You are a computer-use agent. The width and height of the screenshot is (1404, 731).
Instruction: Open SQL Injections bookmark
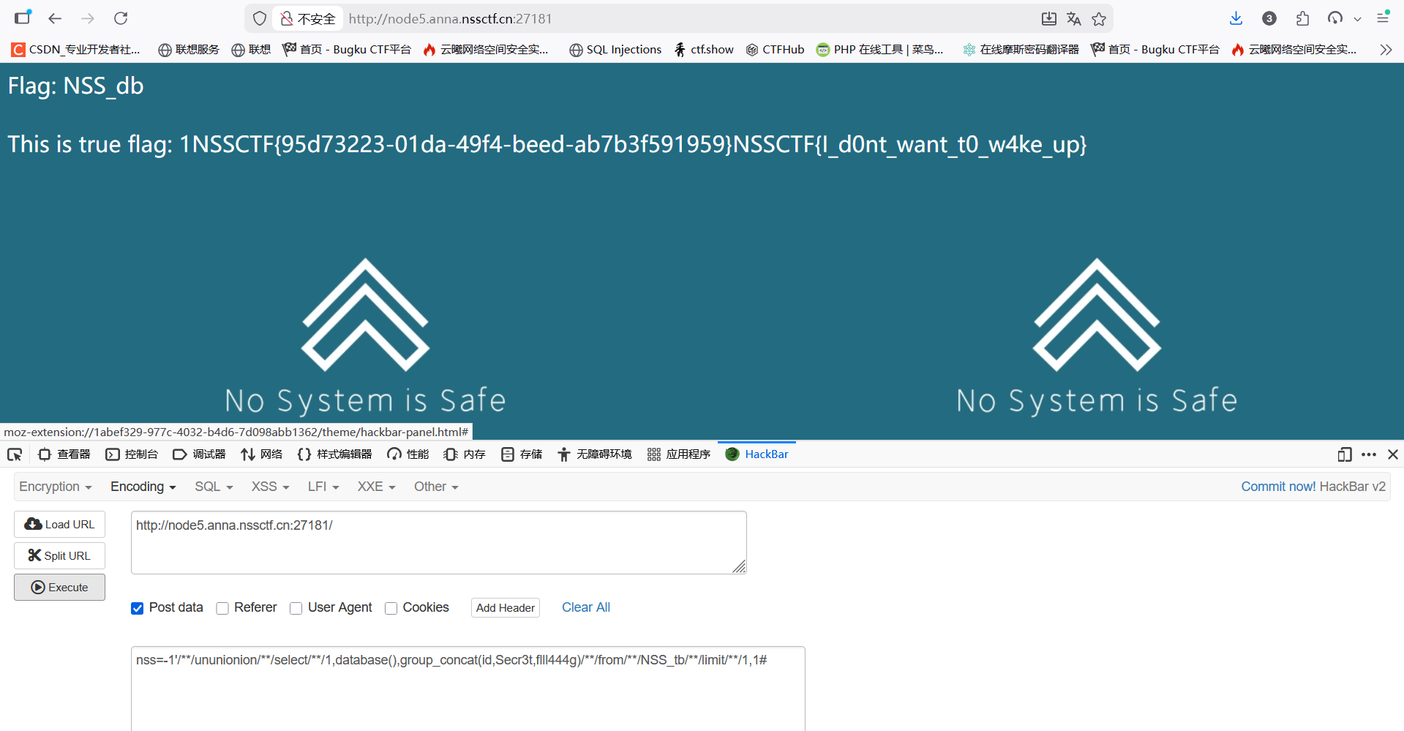pyautogui.click(x=615, y=50)
